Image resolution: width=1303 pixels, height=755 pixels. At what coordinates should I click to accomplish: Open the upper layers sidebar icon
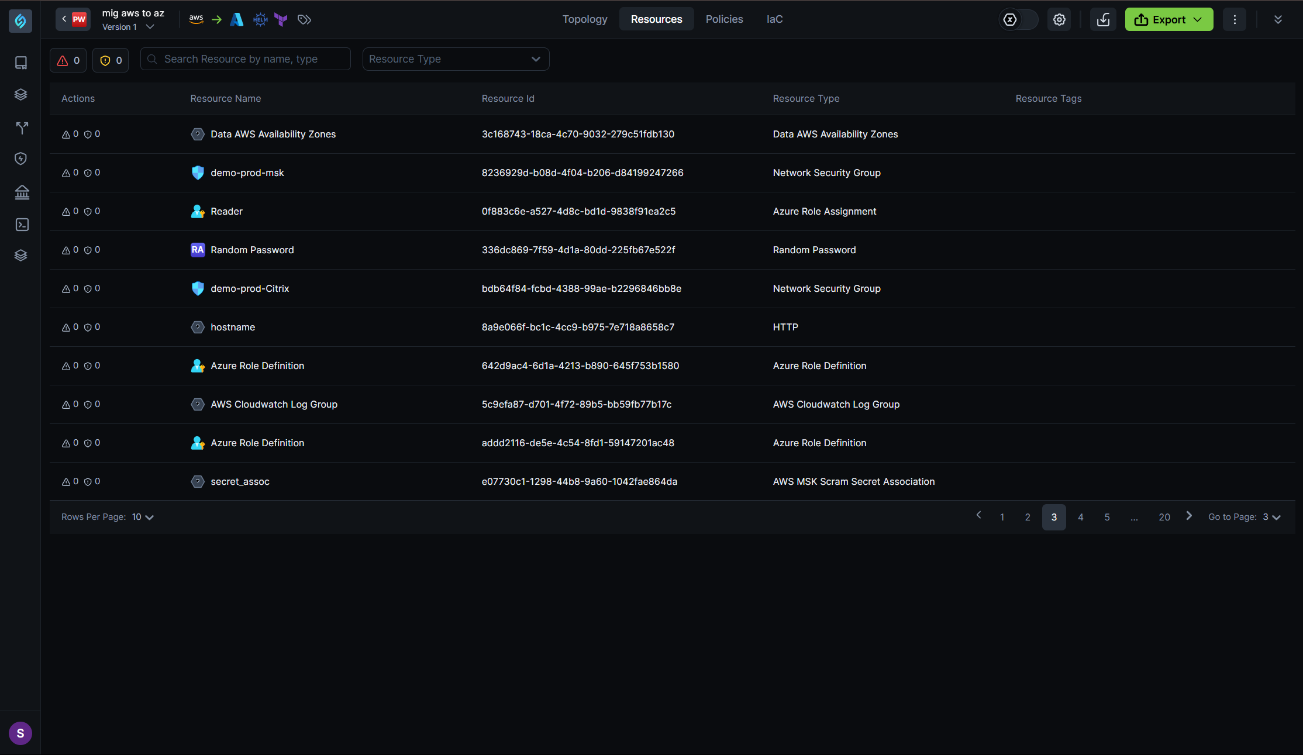tap(21, 94)
